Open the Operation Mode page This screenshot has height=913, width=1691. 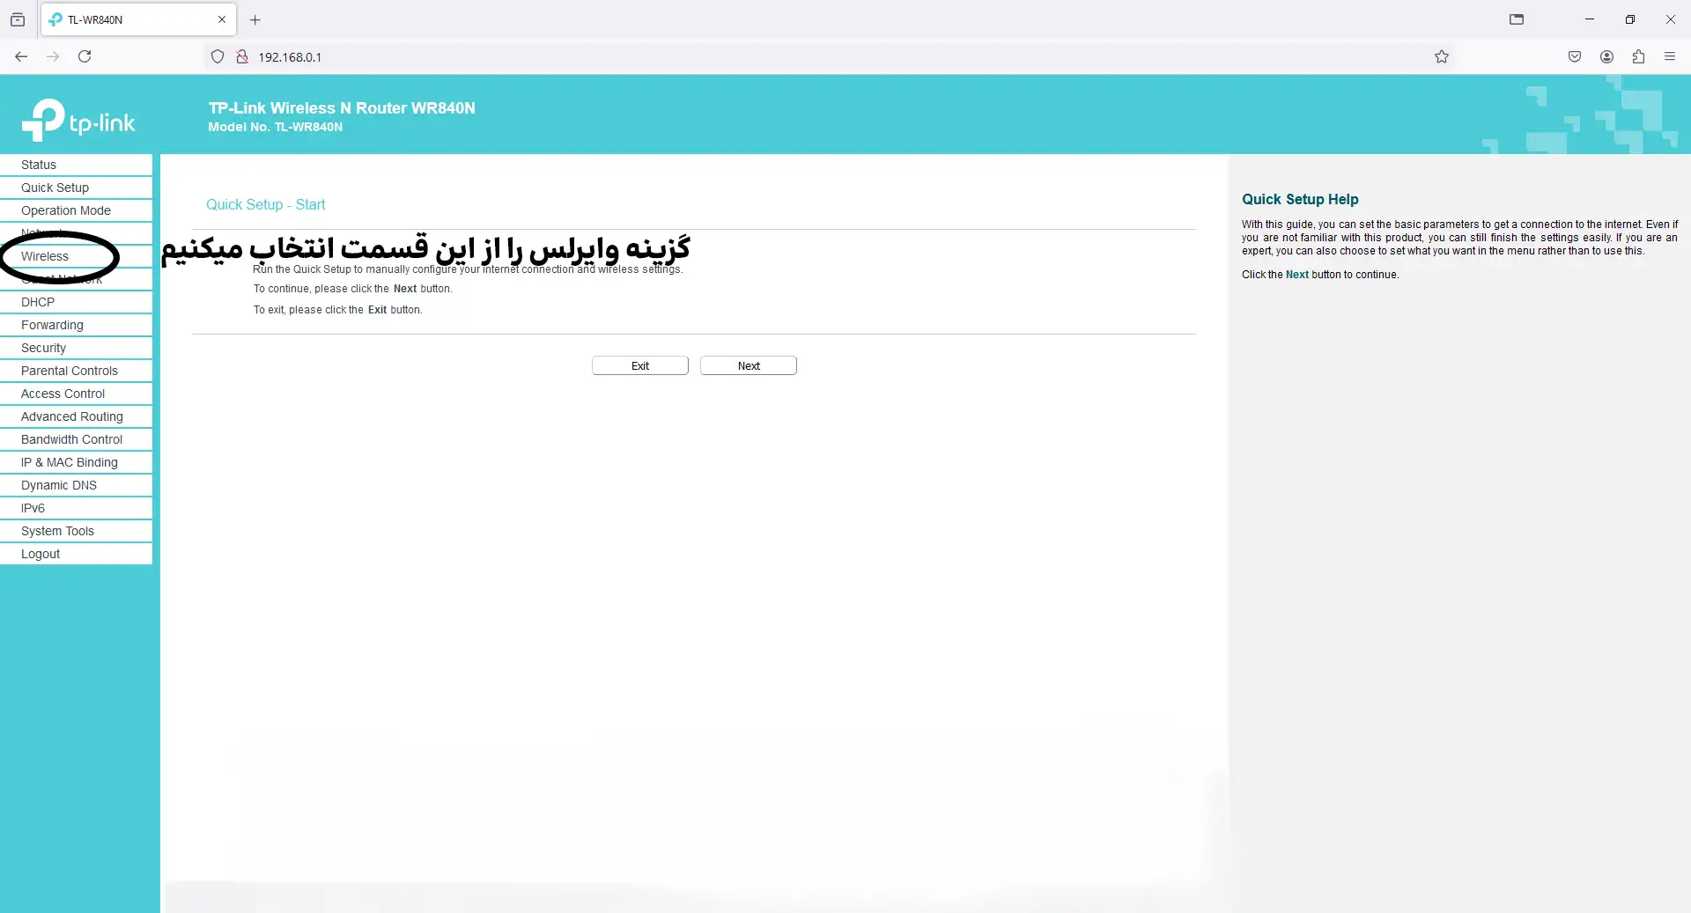click(x=76, y=210)
